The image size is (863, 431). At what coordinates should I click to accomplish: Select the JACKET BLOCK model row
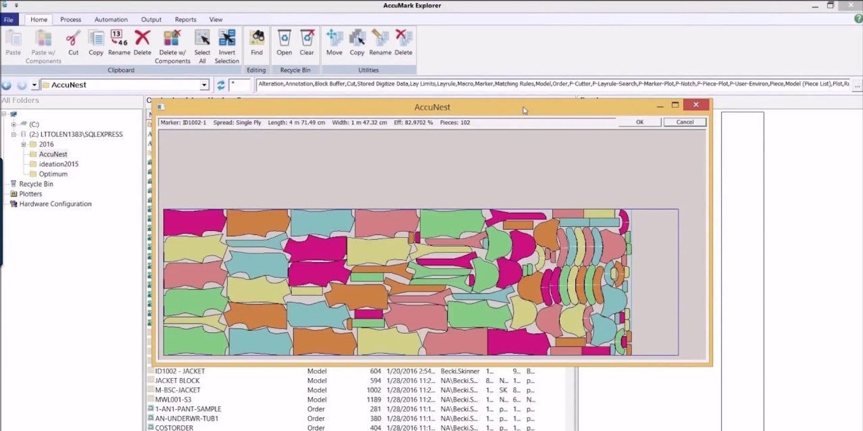[x=177, y=380]
